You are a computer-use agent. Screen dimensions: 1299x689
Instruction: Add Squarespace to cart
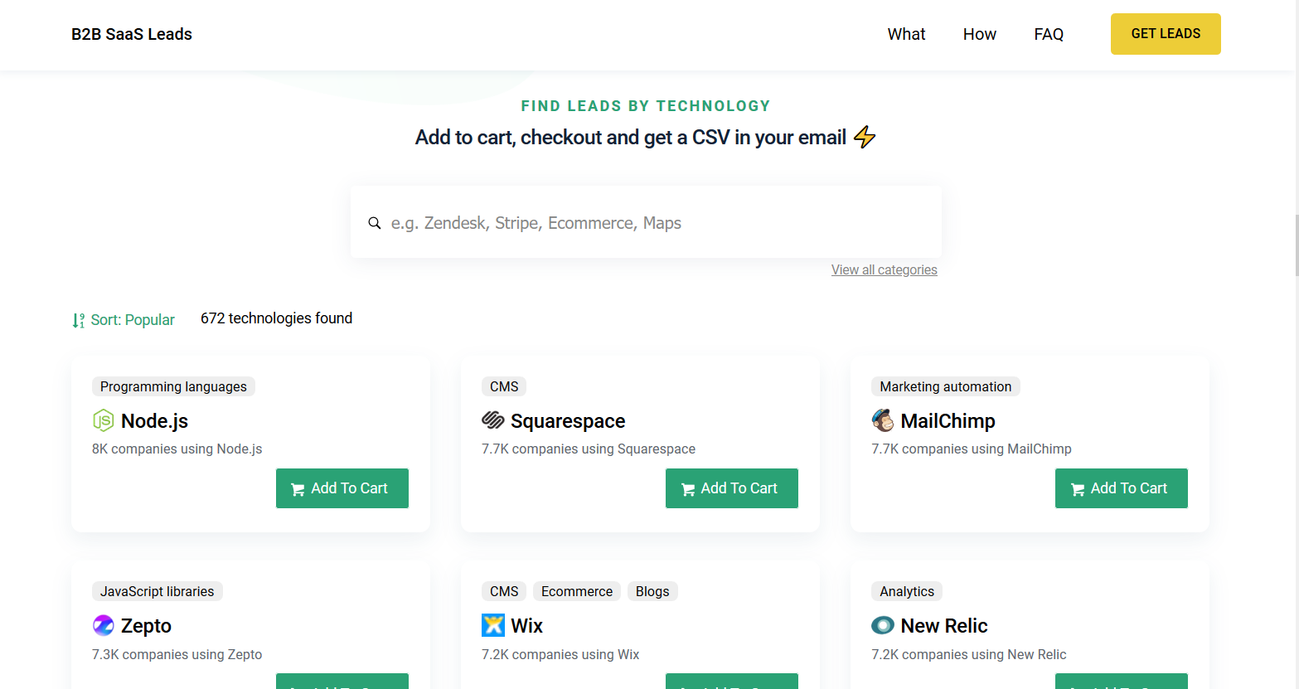pyautogui.click(x=732, y=488)
